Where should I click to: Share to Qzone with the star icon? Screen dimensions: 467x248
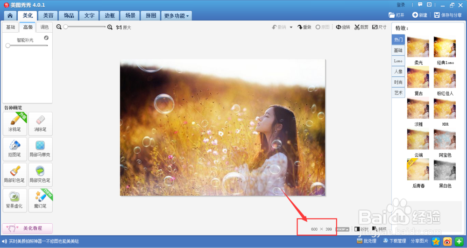436,241
